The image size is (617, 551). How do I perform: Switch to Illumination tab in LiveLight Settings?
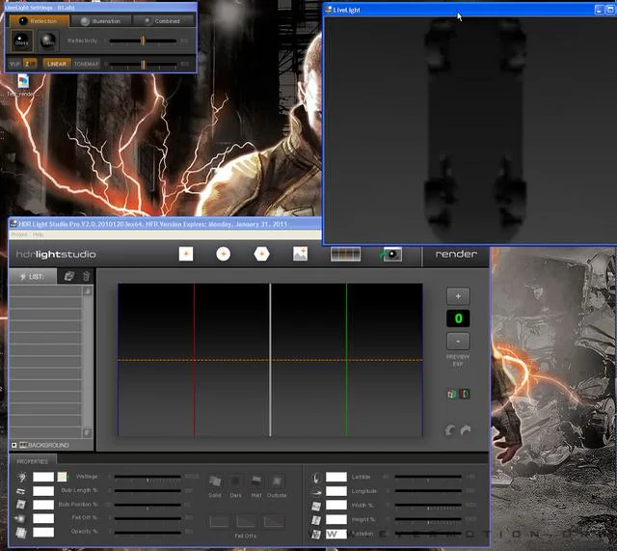pos(100,21)
